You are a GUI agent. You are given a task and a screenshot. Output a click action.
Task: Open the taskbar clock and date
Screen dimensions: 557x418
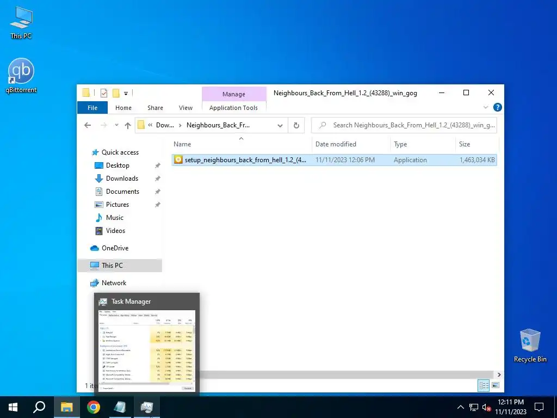pyautogui.click(x=511, y=407)
